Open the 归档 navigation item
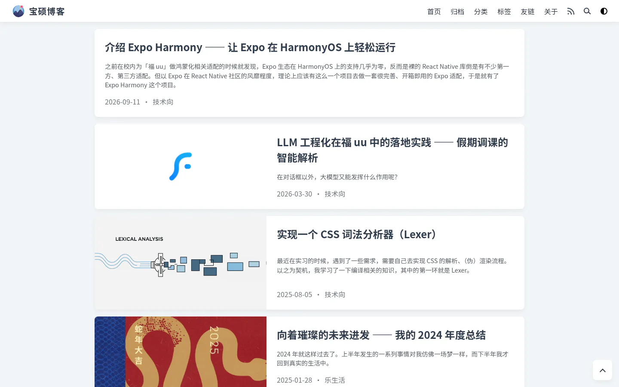 457,12
